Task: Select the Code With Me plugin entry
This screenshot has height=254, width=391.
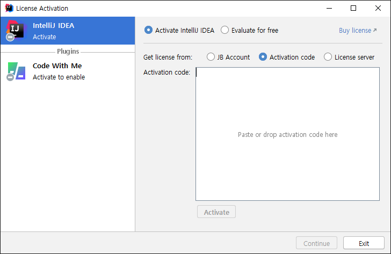Action: pos(68,71)
